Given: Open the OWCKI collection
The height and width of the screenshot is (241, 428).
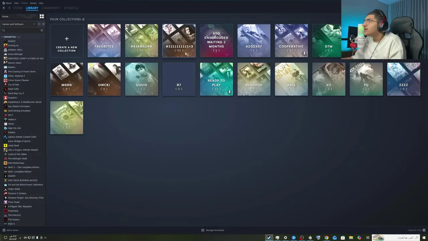Looking at the screenshot, I should point(104,79).
